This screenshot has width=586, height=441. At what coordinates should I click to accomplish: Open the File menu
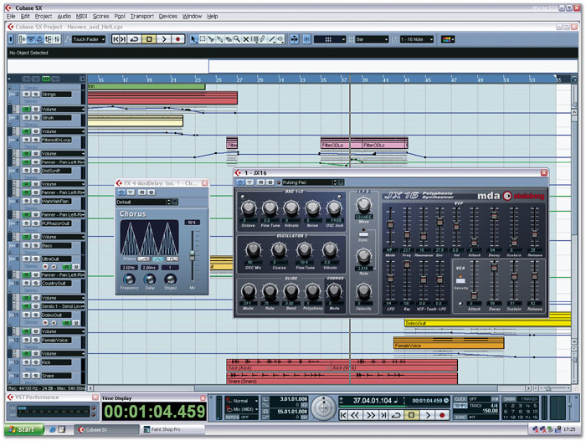pyautogui.click(x=11, y=17)
